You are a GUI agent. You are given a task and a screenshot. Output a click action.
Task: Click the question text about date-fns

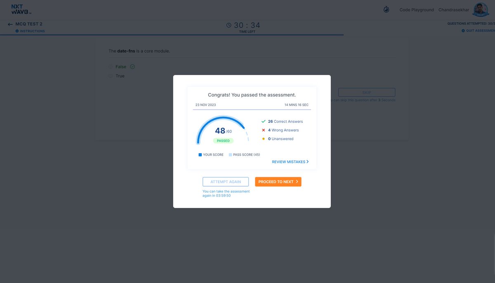[x=139, y=51]
